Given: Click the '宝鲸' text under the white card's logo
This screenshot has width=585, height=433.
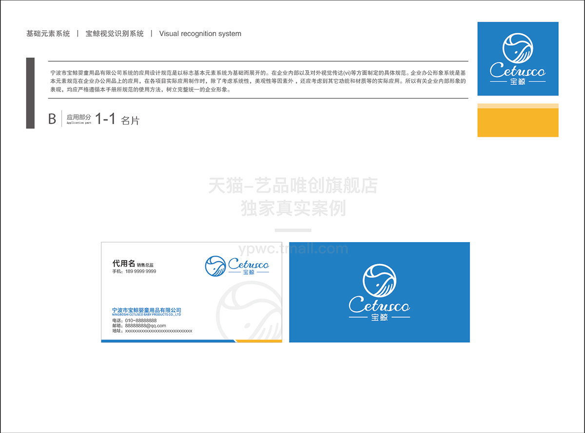Looking at the screenshot, I should coord(249,273).
